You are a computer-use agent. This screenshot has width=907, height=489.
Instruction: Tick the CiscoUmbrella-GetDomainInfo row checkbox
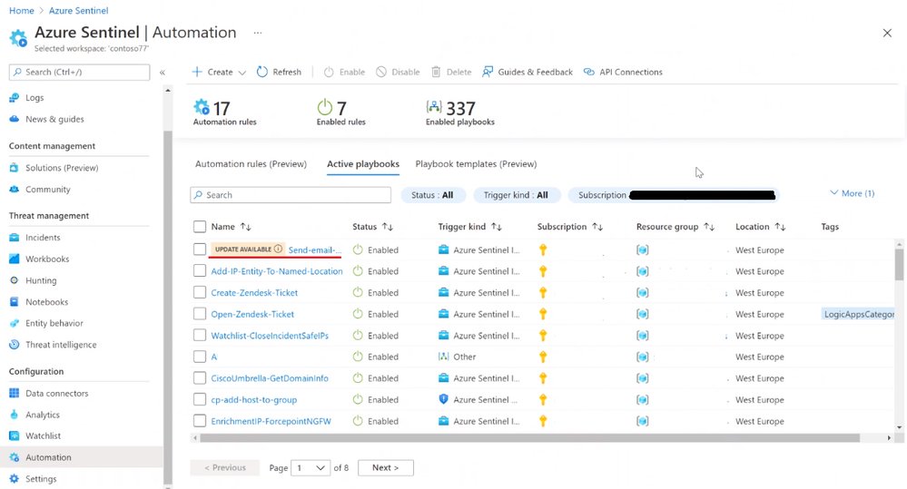[200, 378]
